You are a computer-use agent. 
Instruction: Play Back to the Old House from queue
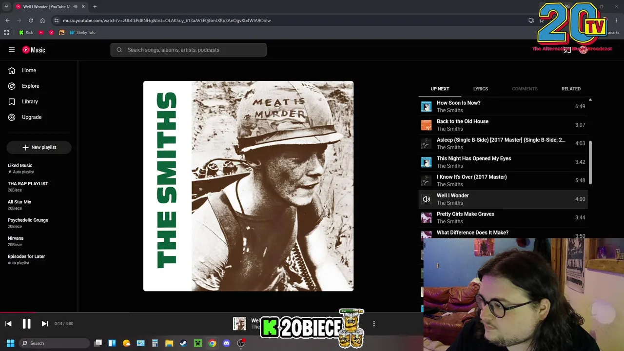[x=503, y=125]
